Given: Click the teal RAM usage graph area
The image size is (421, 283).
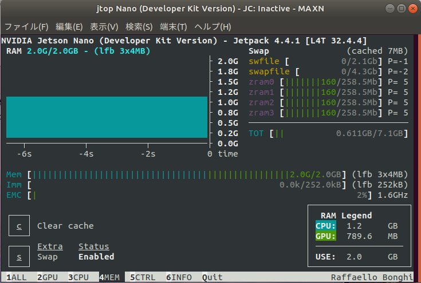Looking at the screenshot, I should (107, 117).
